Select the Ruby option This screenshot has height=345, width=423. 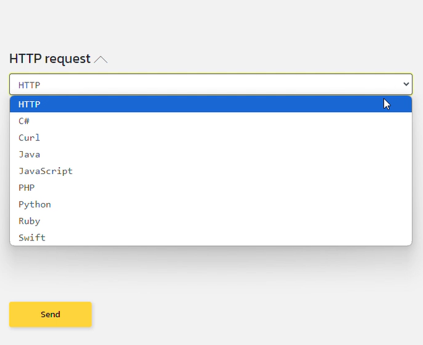pos(211,221)
